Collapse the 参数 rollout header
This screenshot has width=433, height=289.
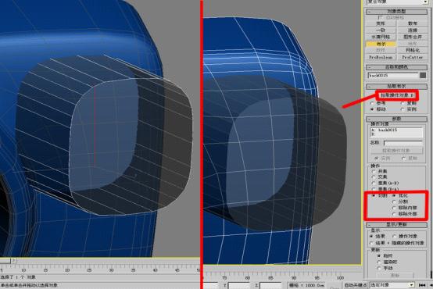tap(396, 119)
